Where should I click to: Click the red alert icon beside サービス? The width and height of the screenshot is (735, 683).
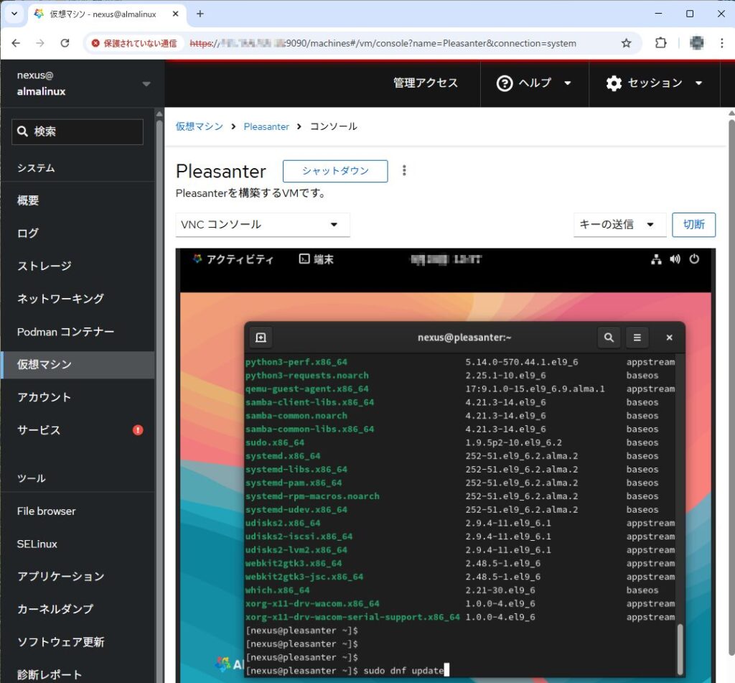pos(138,430)
